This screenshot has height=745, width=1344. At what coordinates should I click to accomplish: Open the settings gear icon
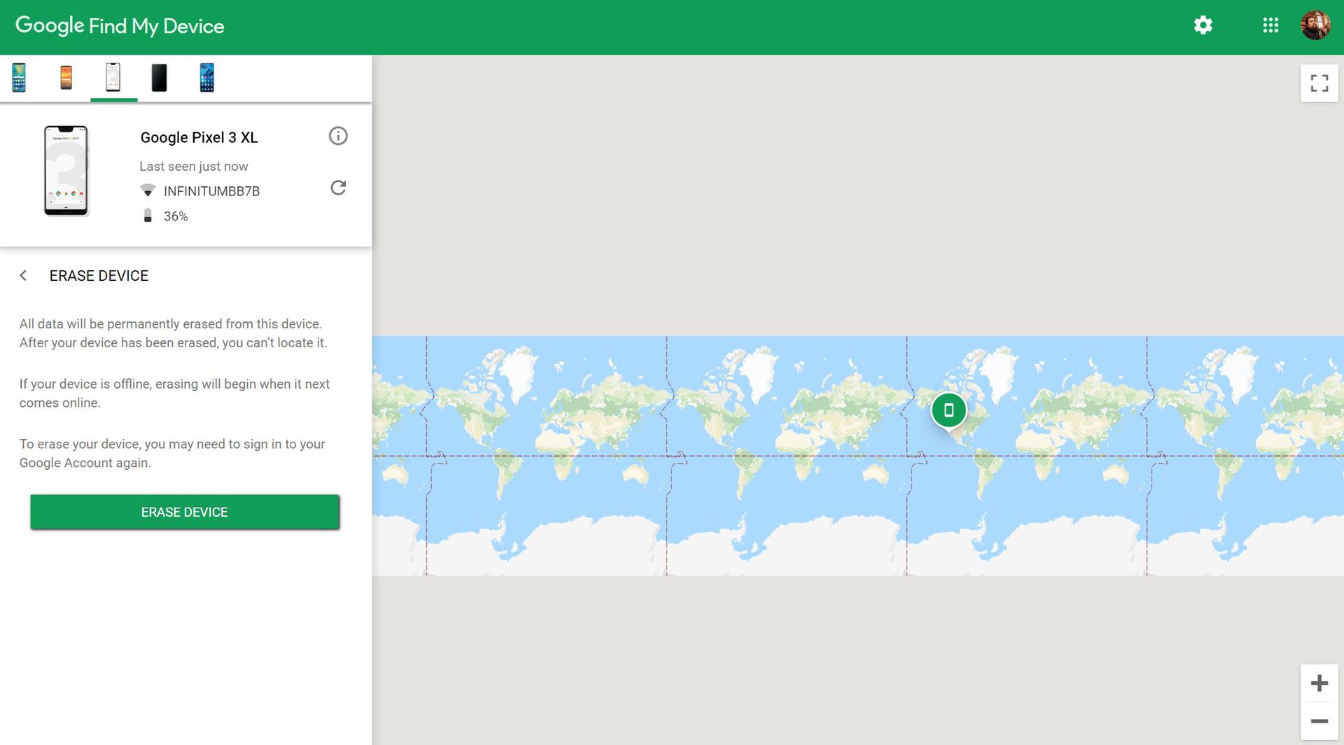tap(1203, 26)
